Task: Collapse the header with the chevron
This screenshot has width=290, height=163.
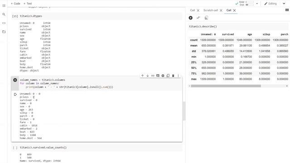Action: tap(284, 4)
